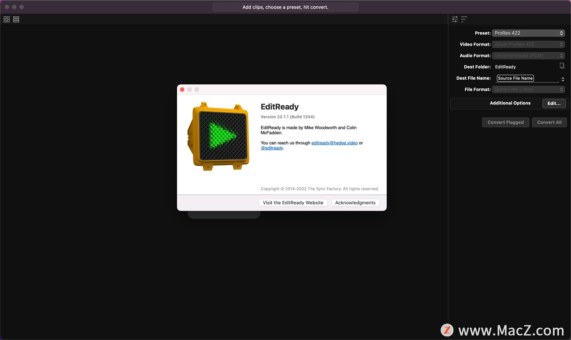Viewport: 571px width, 340px height.
Task: Visit the EditReady Website
Action: coord(293,203)
